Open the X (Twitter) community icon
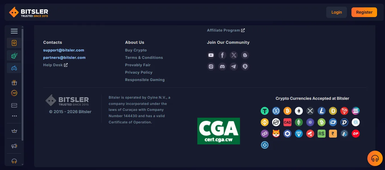 (234, 55)
